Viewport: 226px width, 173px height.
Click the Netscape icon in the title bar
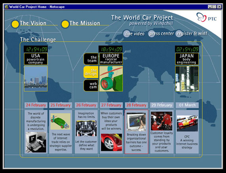(6, 7)
